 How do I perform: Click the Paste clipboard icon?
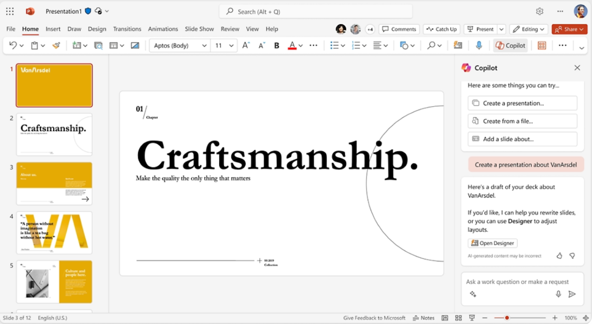(35, 45)
